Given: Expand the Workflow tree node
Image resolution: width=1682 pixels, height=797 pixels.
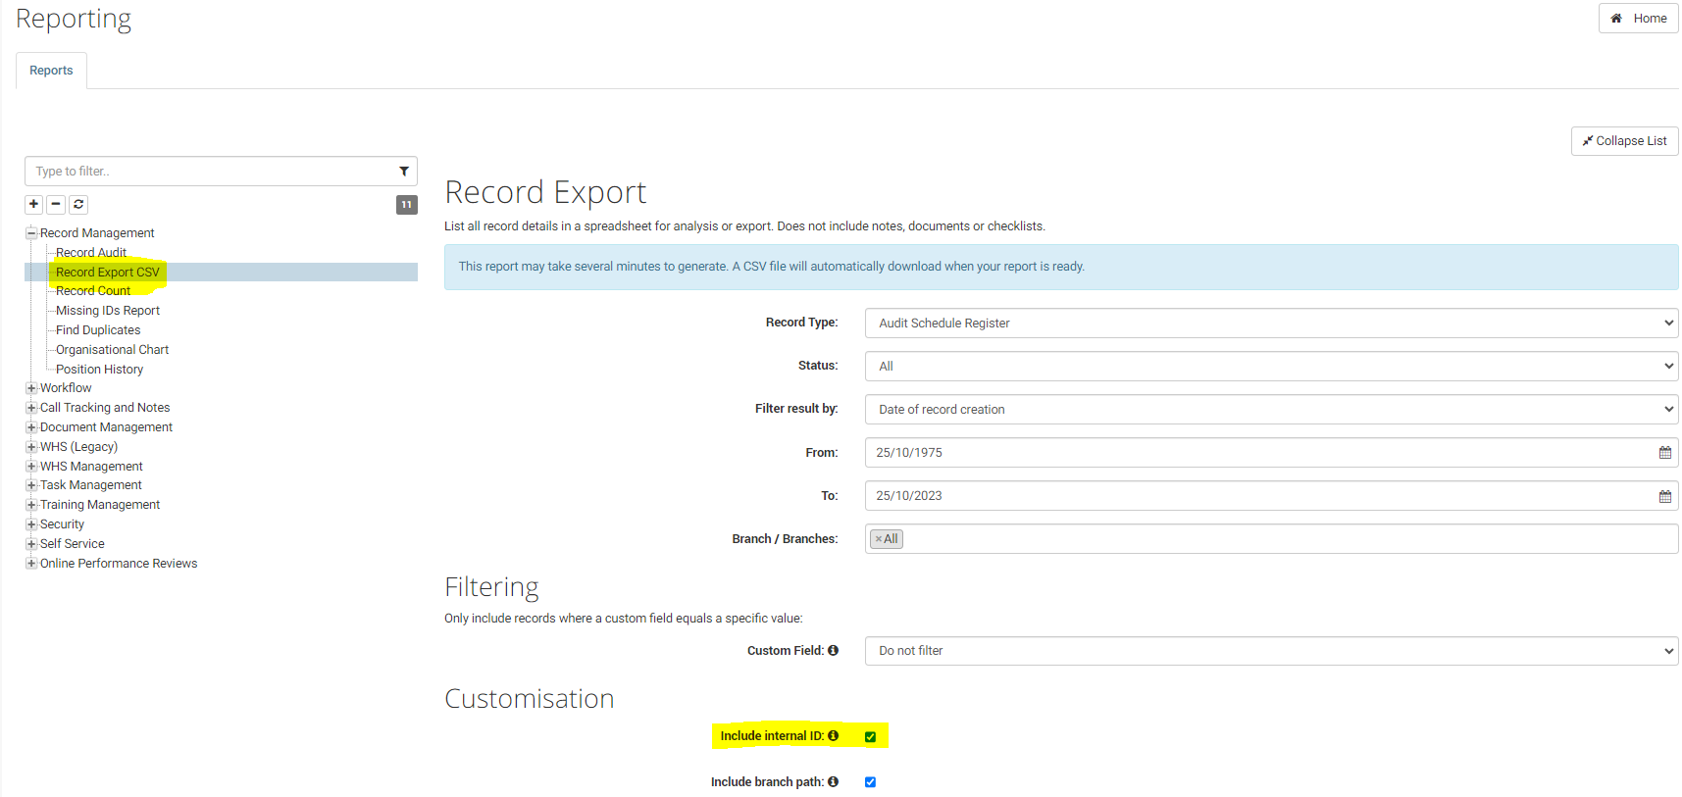Looking at the screenshot, I should (x=31, y=388).
